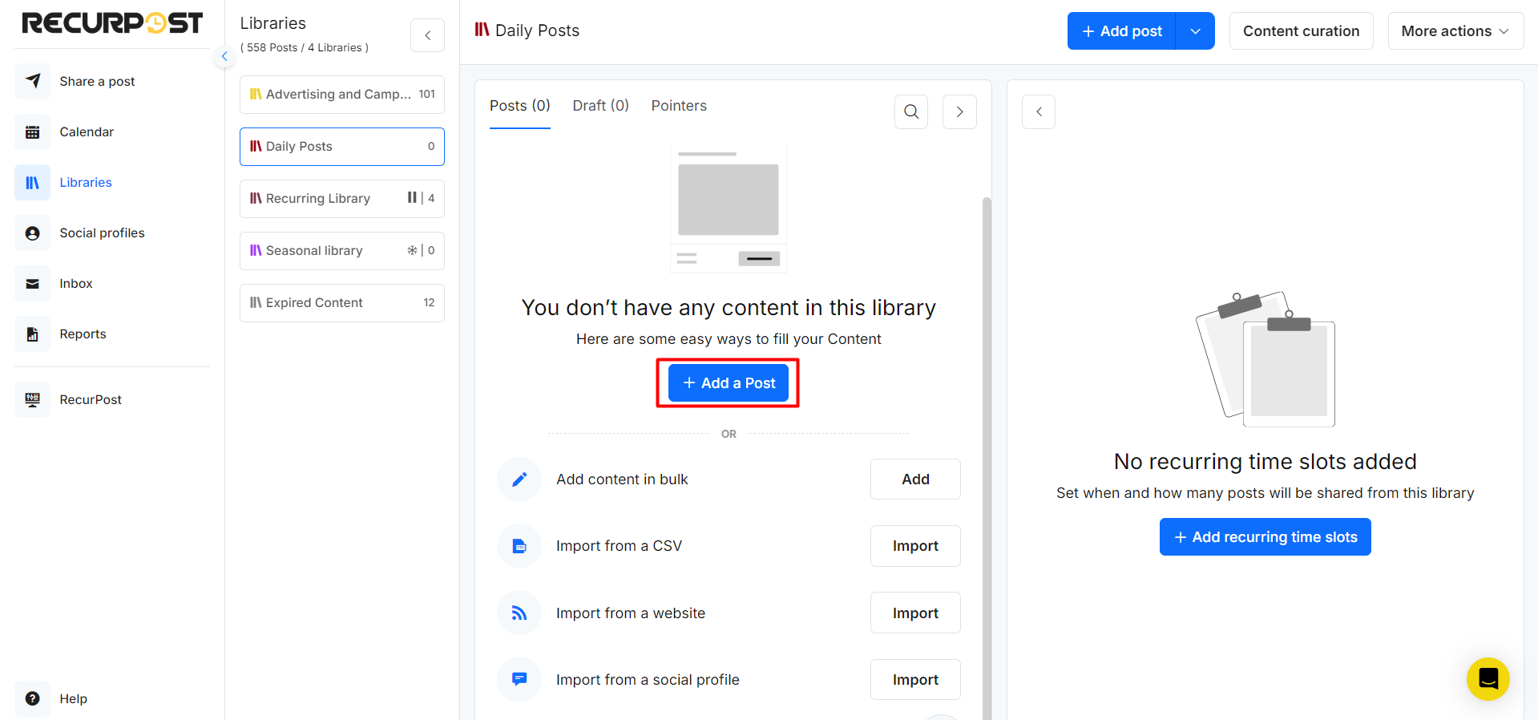Click the social profile message icon
The height and width of the screenshot is (720, 1538).
(519, 680)
